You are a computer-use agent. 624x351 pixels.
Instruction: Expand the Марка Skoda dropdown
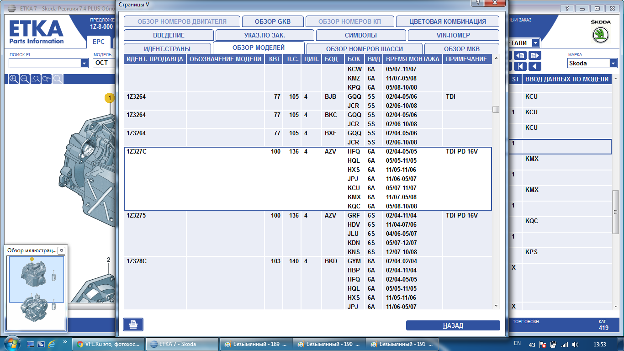pos(613,63)
